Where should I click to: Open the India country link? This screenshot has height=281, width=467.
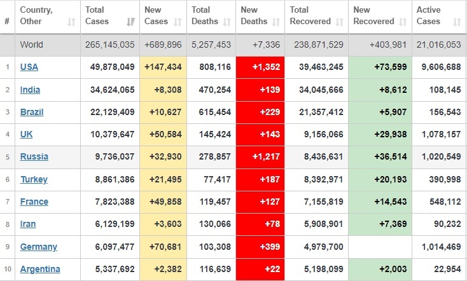[x=30, y=90]
